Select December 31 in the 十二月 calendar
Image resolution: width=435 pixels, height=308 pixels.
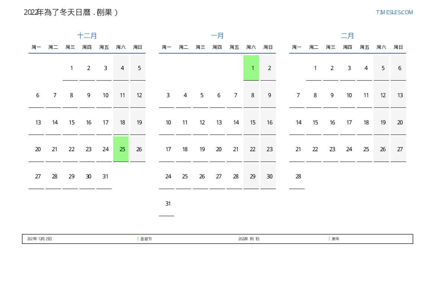click(105, 177)
